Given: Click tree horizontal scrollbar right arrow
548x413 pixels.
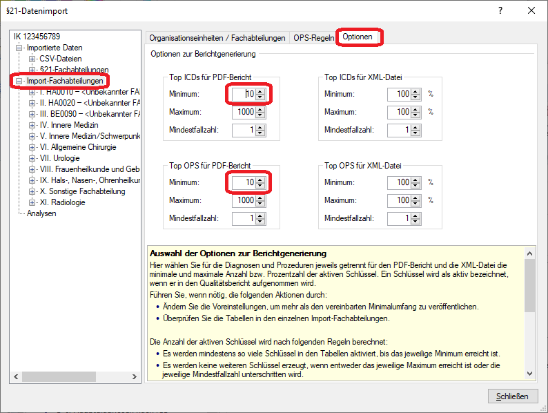Looking at the screenshot, I should [134, 376].
